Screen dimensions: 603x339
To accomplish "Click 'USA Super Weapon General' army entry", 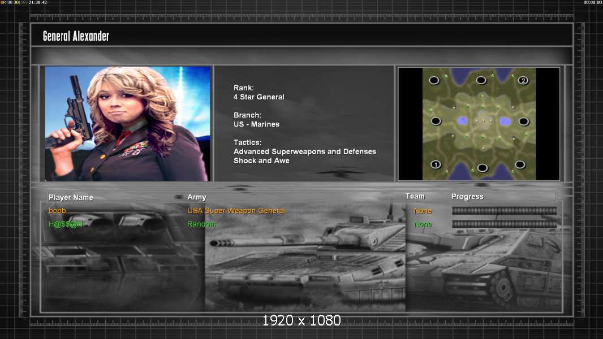I will tap(236, 210).
